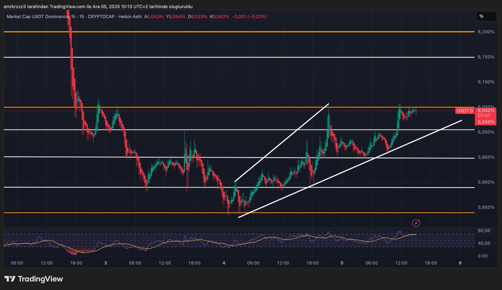Click the 6,043% close value in legend

[220, 17]
